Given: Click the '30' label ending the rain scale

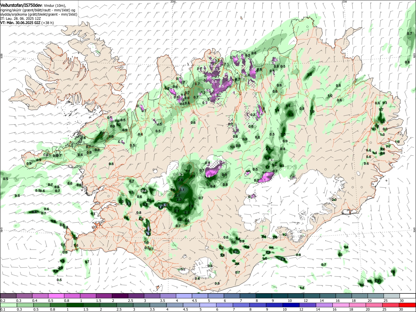Looking at the screenshot, I should click(401, 310).
